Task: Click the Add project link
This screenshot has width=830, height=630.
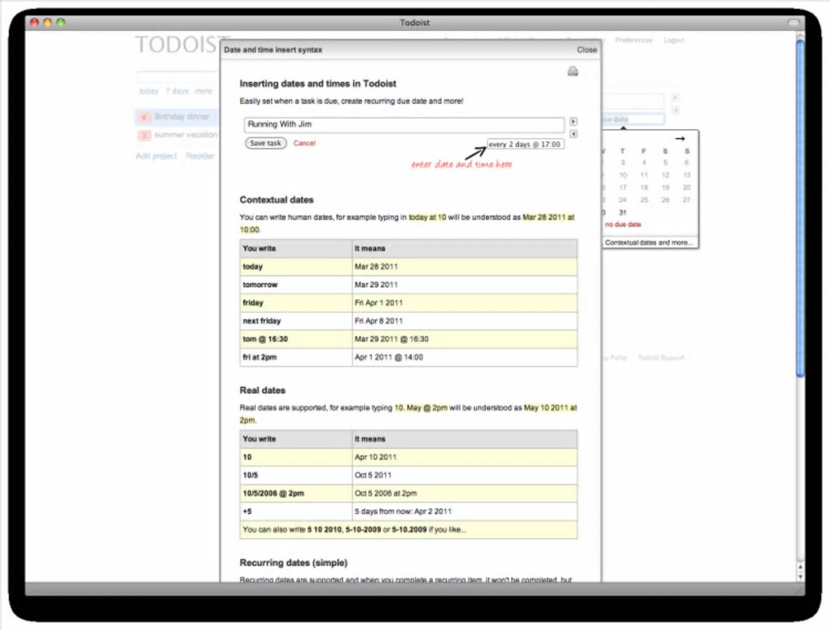Action: click(156, 156)
